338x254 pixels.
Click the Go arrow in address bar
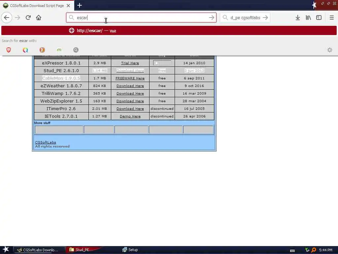(212, 18)
